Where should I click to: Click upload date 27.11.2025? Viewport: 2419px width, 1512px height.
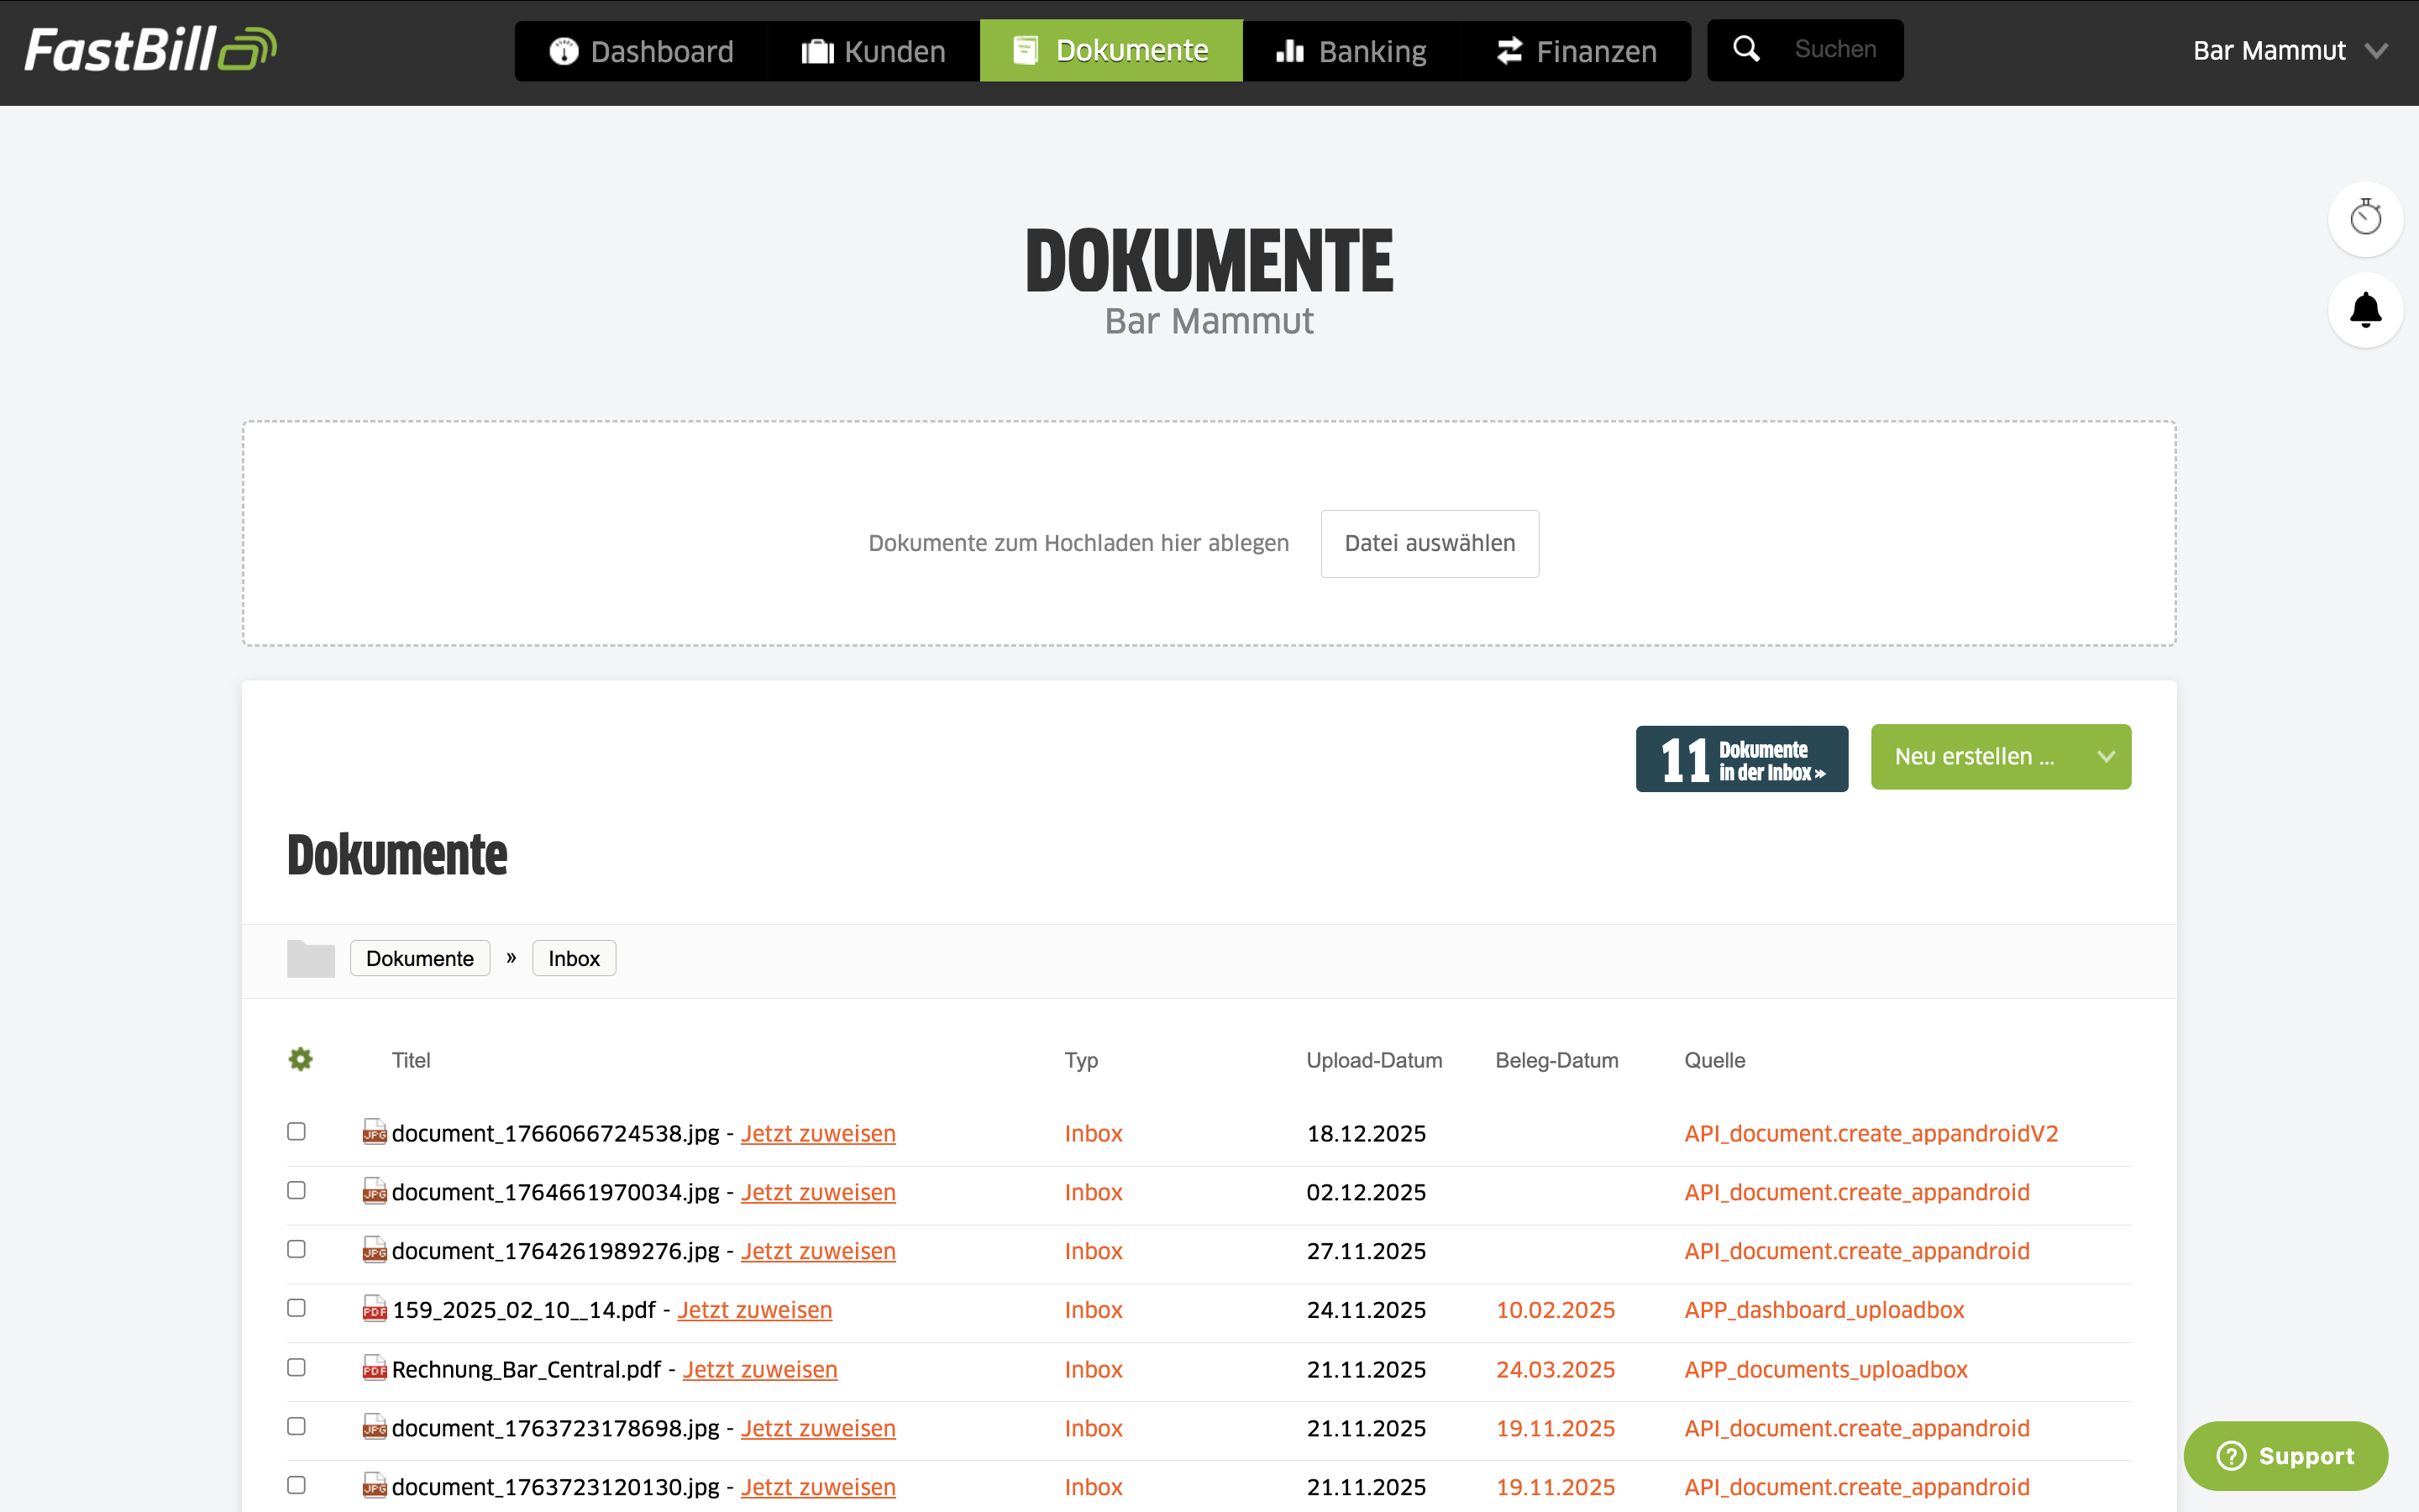[x=1367, y=1251]
